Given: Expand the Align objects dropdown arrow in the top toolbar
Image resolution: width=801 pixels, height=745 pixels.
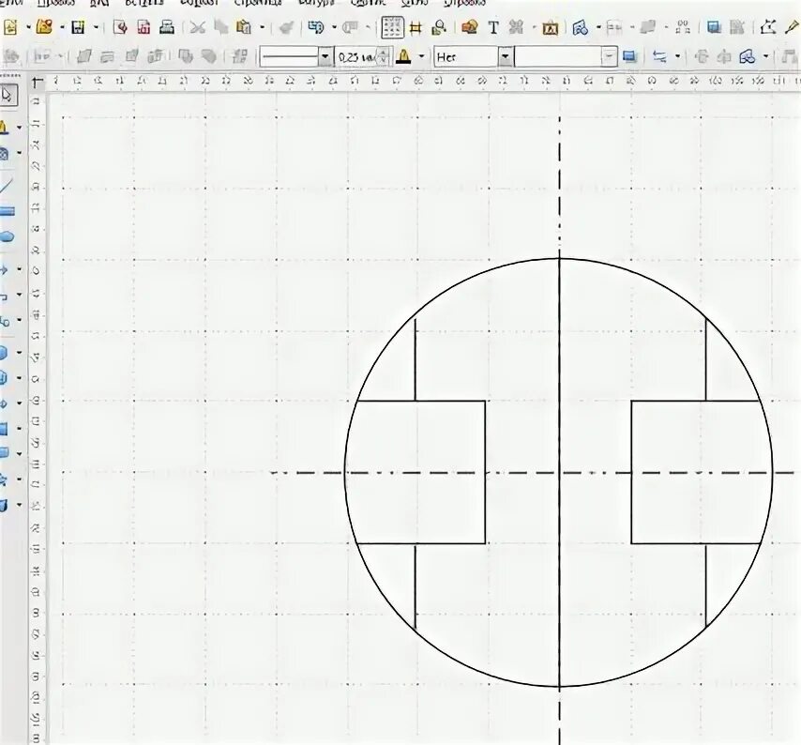Looking at the screenshot, I should pos(632,27).
